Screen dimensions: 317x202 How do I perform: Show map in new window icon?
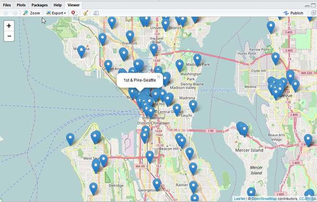click(96, 13)
